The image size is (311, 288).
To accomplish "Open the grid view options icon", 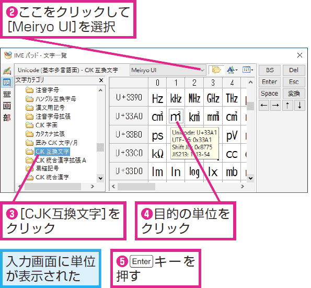I will pos(248,70).
